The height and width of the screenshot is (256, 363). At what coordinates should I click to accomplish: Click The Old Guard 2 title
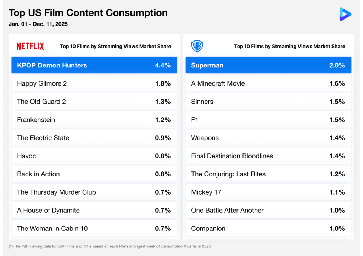pyautogui.click(x=41, y=102)
